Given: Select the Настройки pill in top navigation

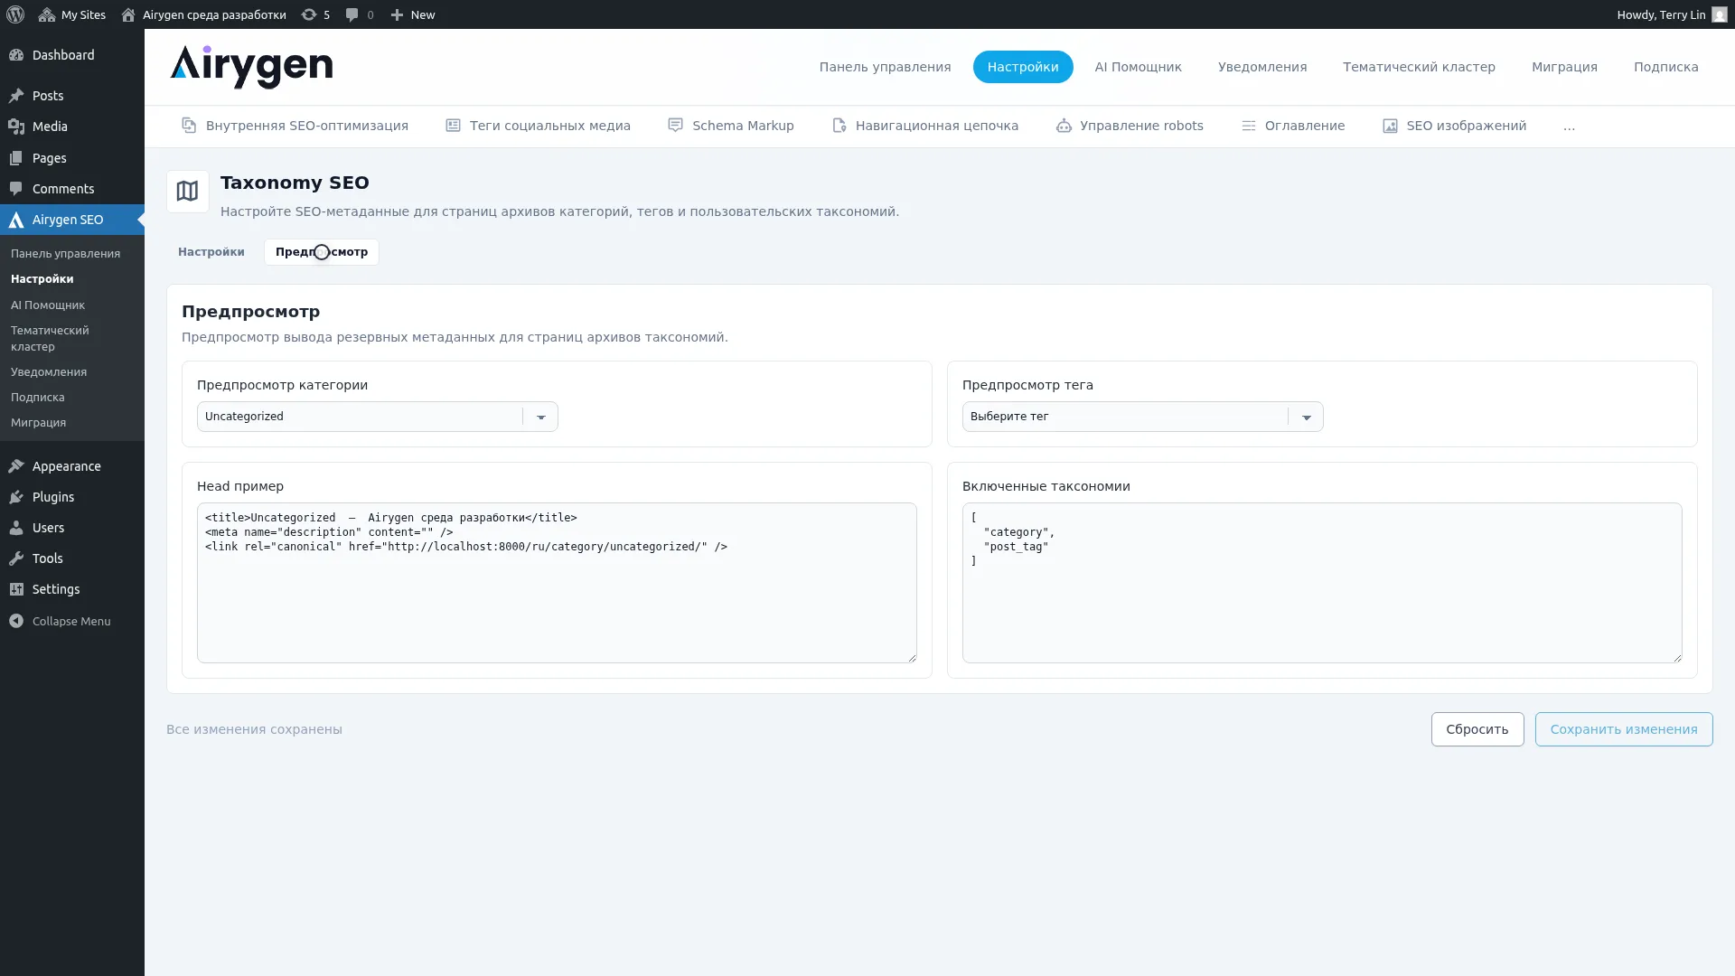Looking at the screenshot, I should 1023,67.
